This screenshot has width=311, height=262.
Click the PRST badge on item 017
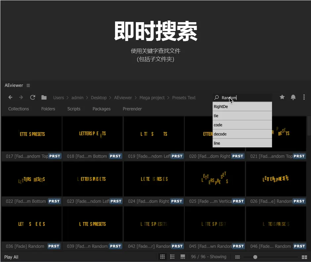[x=55, y=156]
